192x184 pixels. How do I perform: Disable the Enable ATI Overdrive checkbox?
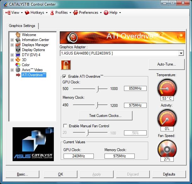(65, 76)
